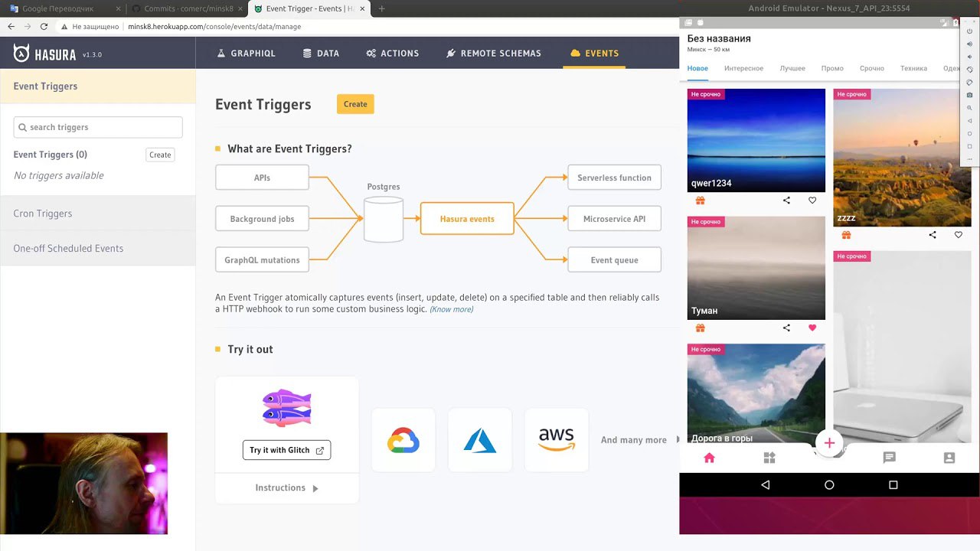Select the Интересное tab in the emulator app

pyautogui.click(x=744, y=68)
